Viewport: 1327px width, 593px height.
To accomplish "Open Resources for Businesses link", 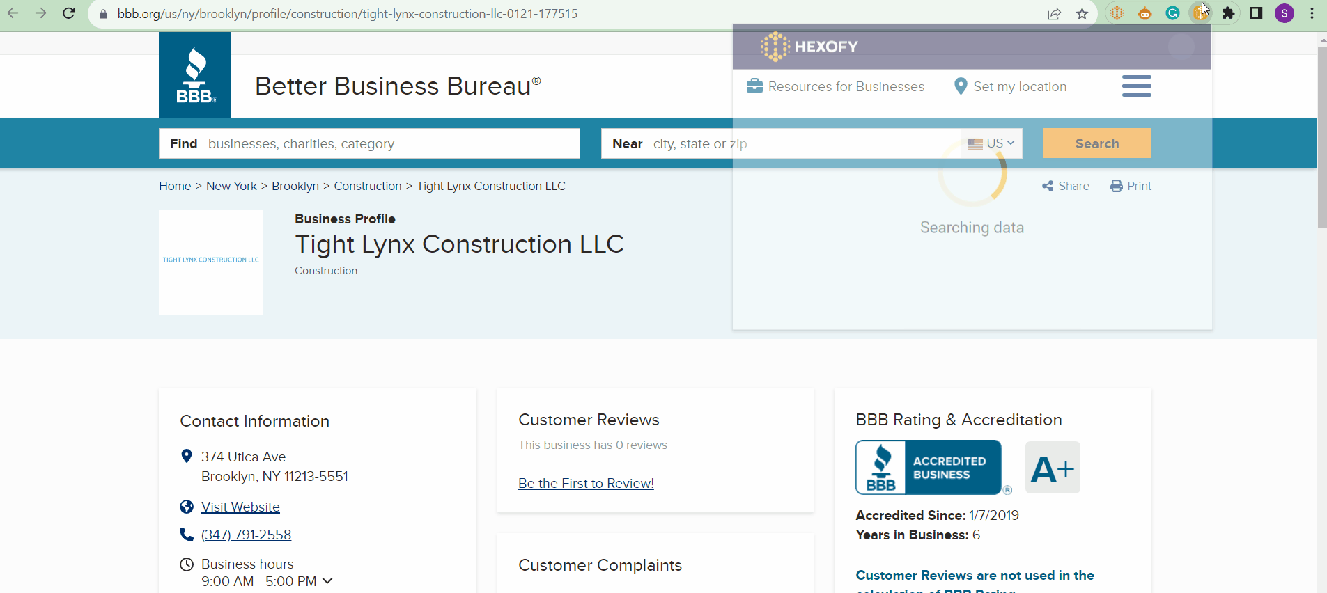I will point(846,86).
